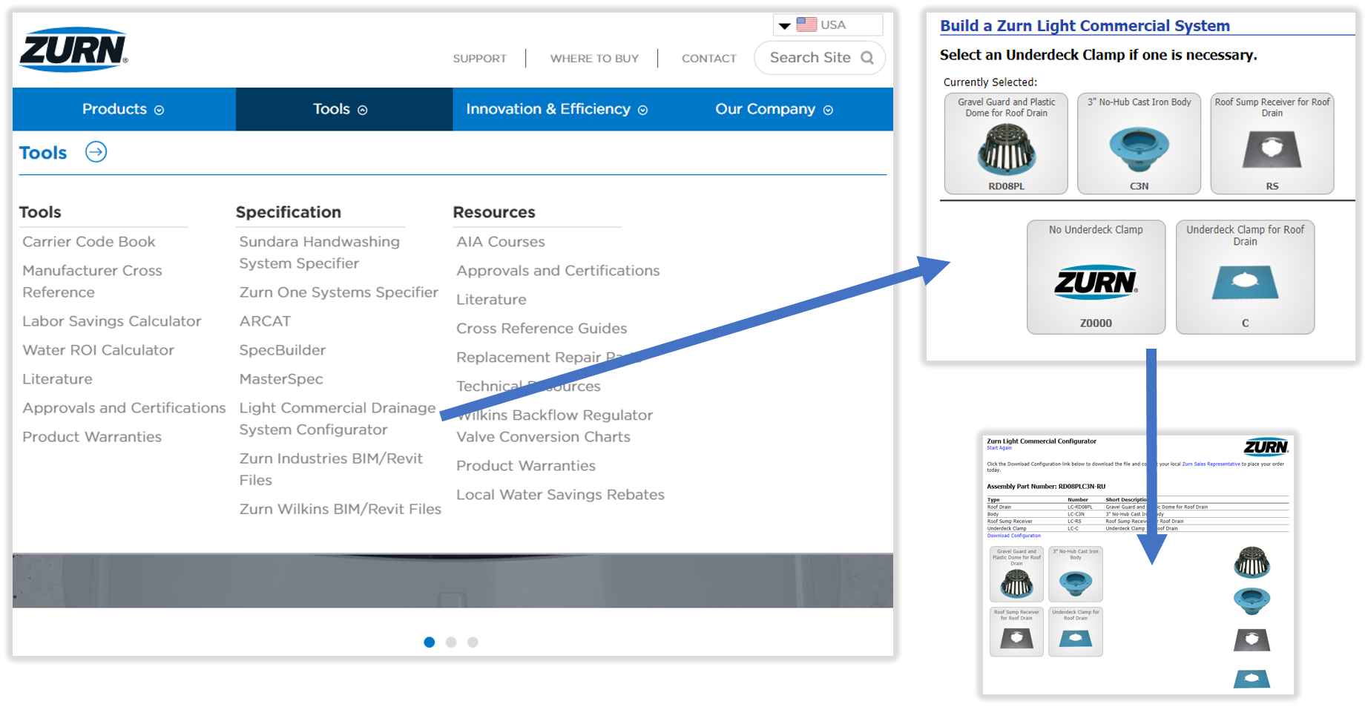
Task: Expand the Our Company menu
Action: (774, 109)
